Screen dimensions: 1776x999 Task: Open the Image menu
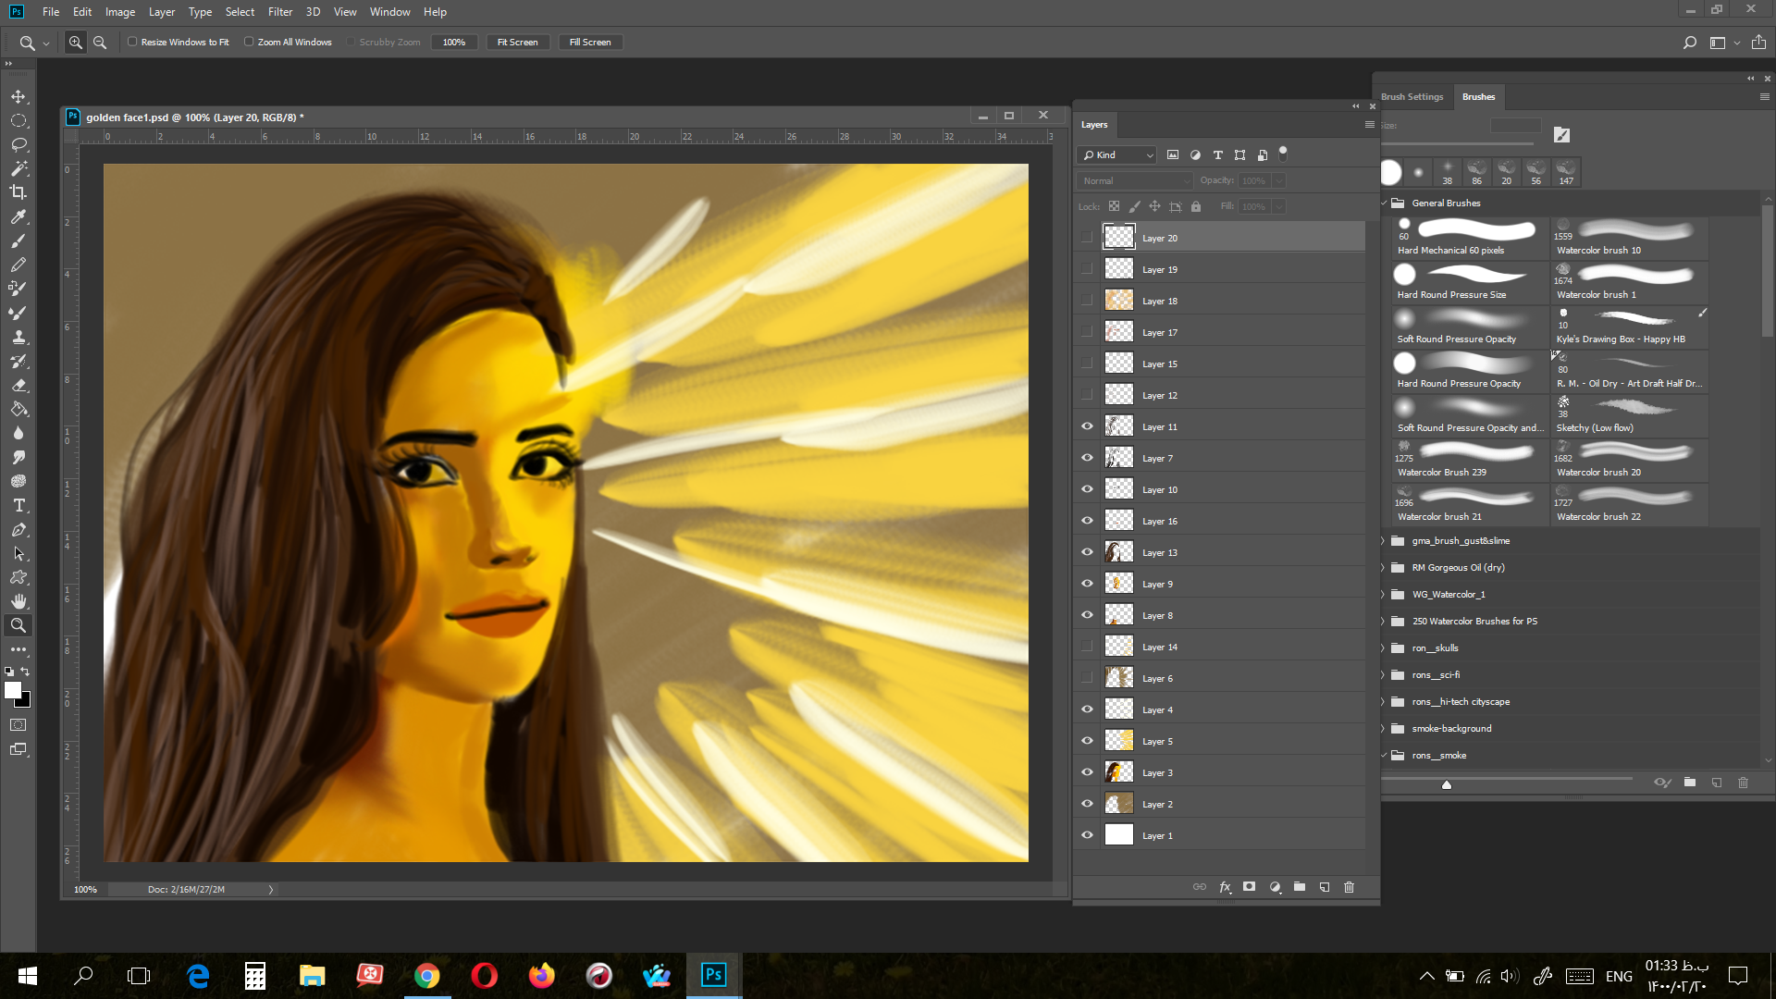pyautogui.click(x=120, y=12)
